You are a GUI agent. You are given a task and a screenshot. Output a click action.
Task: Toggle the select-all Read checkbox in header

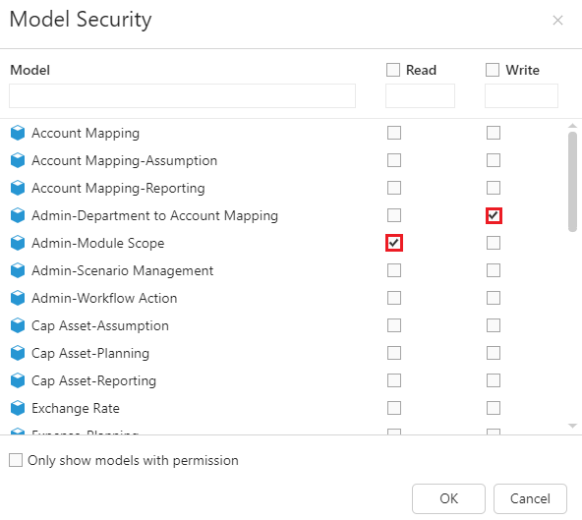(x=393, y=70)
